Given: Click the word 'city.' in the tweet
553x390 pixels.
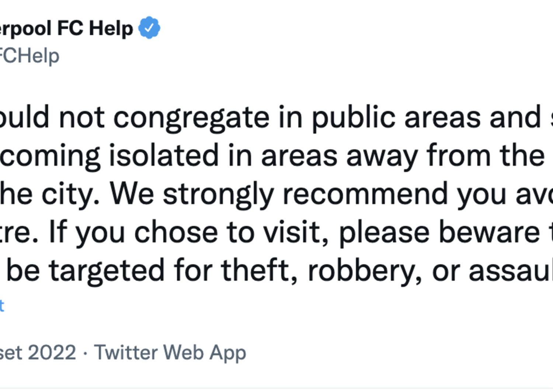Looking at the screenshot, I should pyautogui.click(x=70, y=194).
